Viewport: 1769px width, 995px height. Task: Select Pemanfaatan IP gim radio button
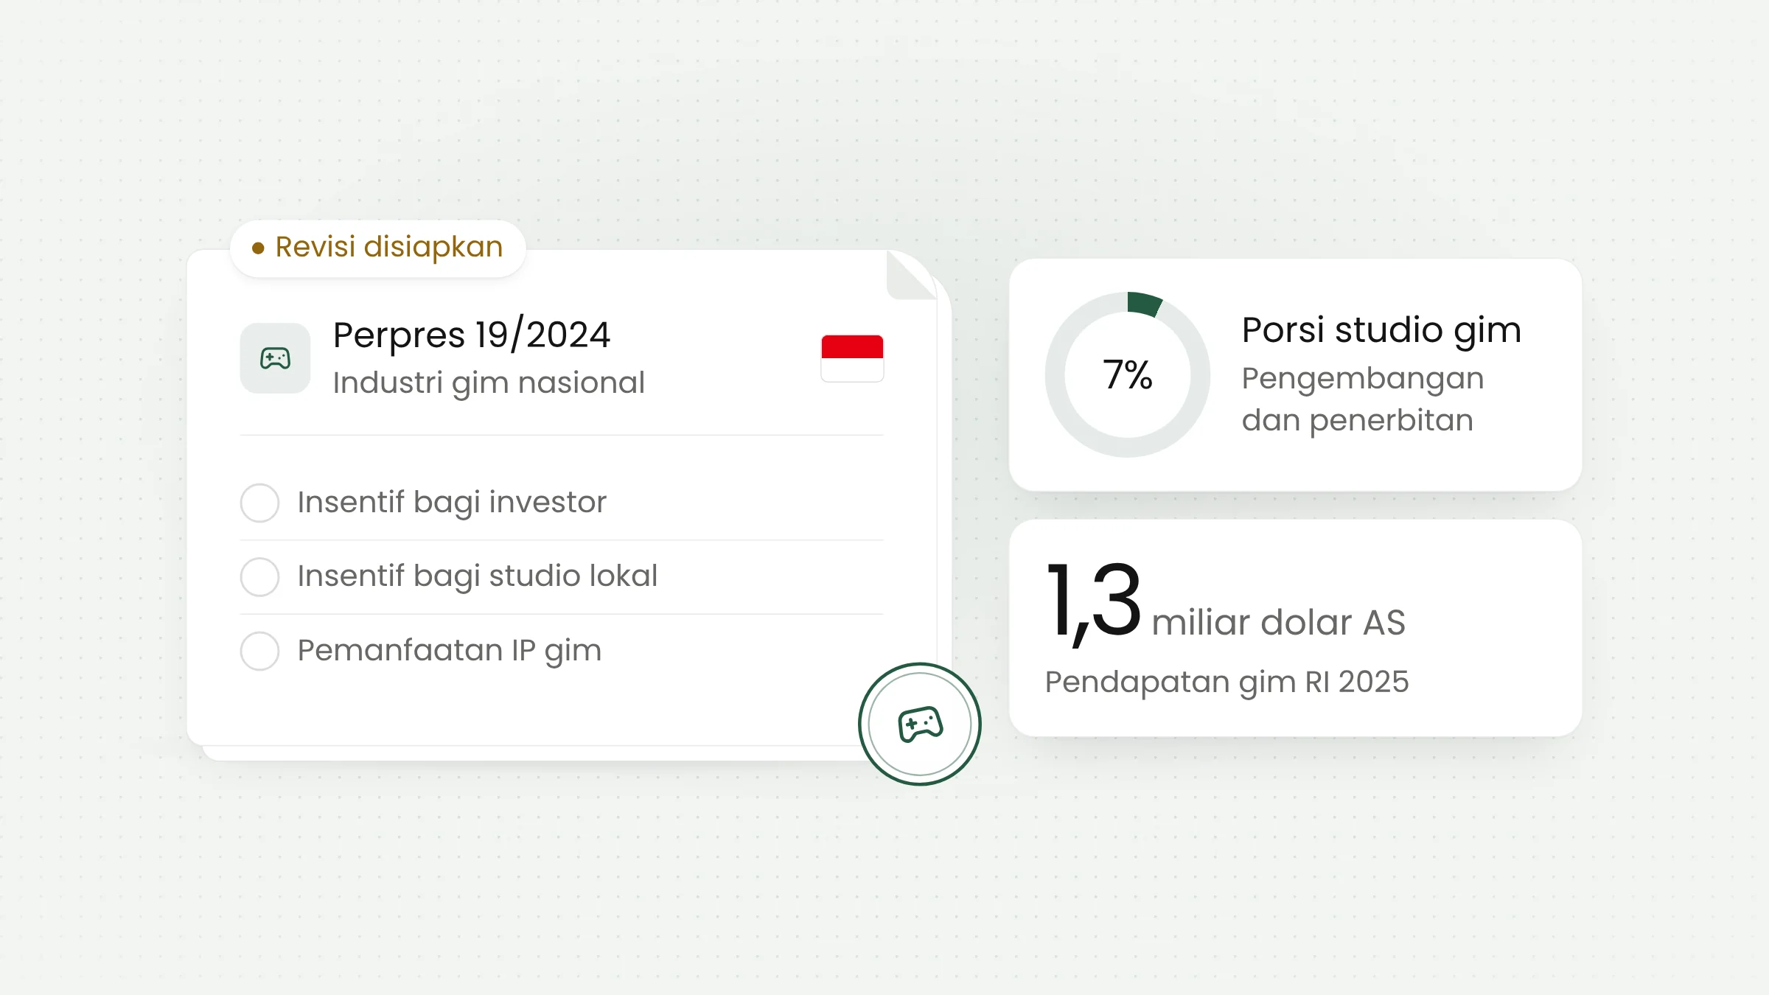pyautogui.click(x=259, y=651)
